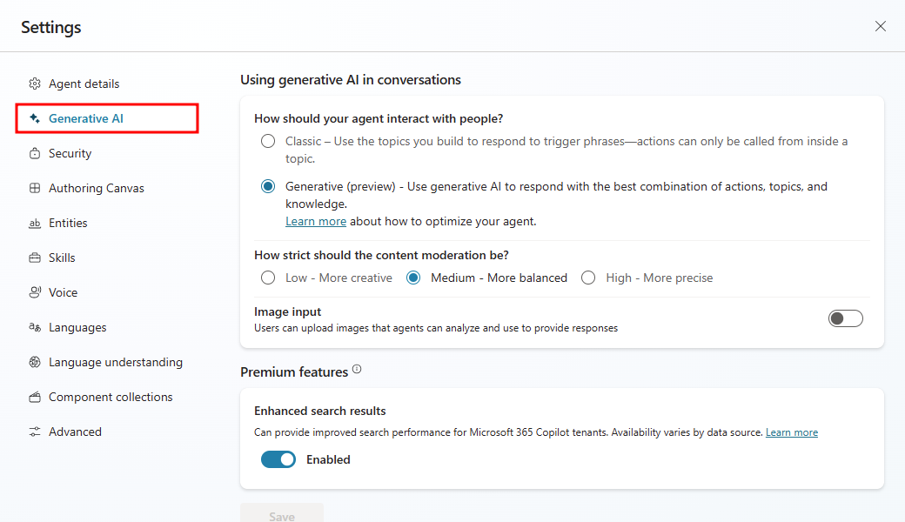Select the Classic interaction radio button
905x522 pixels.
coord(268,141)
